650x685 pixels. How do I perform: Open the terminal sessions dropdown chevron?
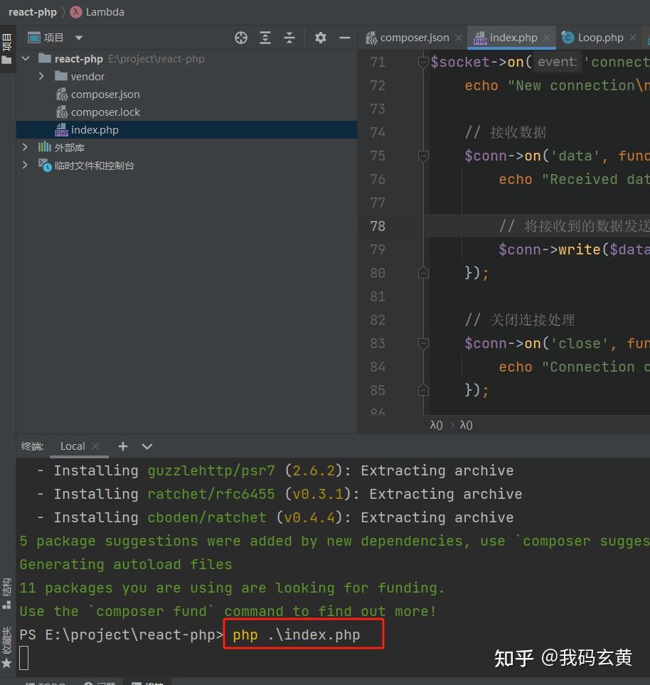click(x=146, y=446)
